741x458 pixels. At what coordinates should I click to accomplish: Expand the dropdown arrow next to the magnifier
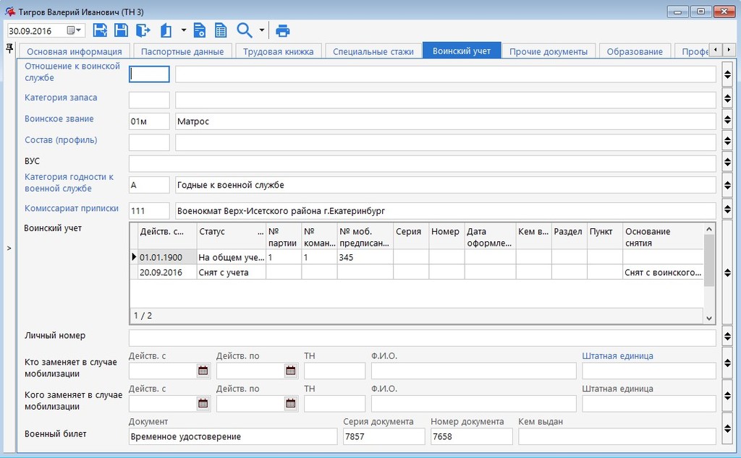[x=261, y=30]
